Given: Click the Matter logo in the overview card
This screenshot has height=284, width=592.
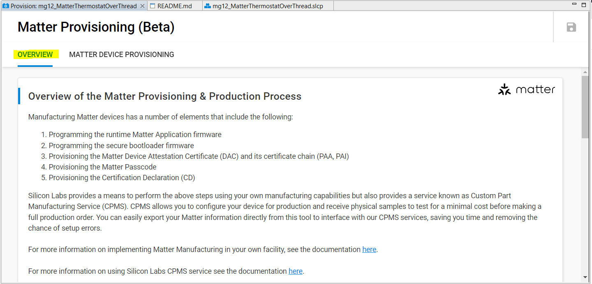Looking at the screenshot, I should tap(526, 89).
